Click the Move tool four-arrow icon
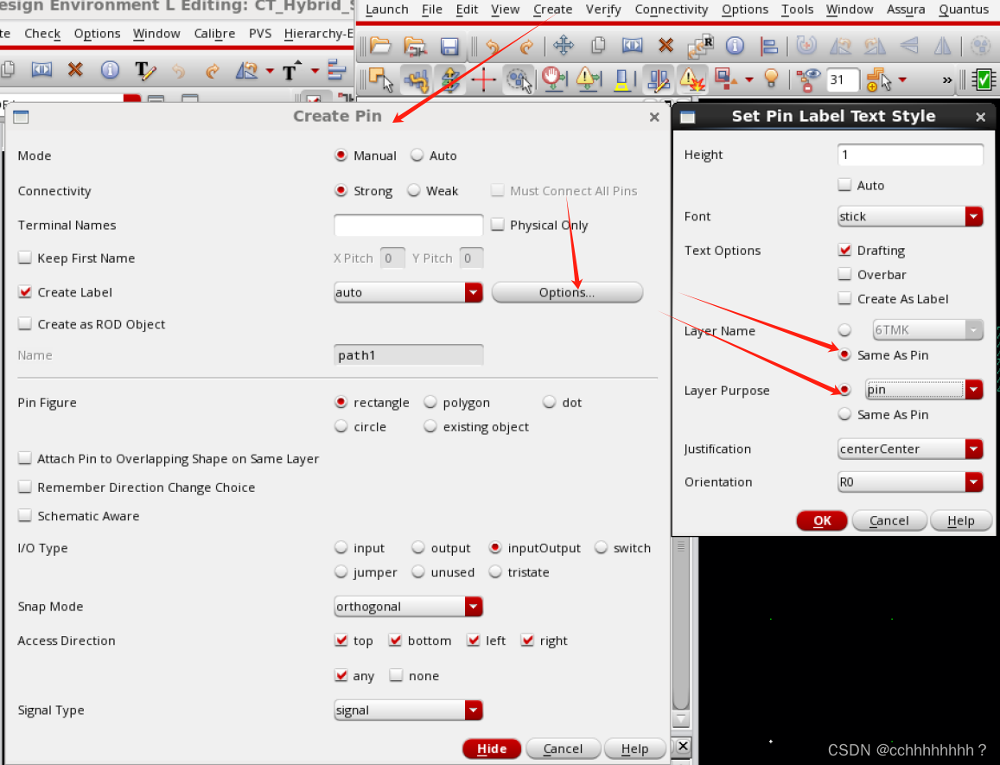 click(x=564, y=46)
